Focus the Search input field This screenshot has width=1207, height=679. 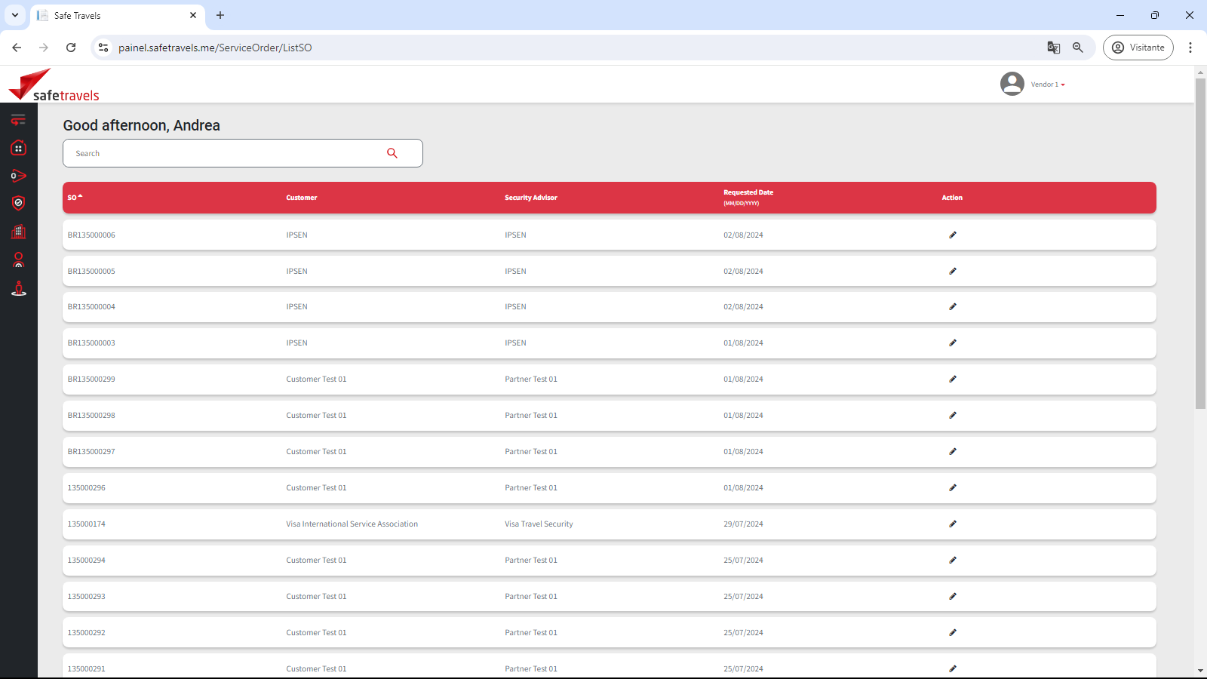(x=226, y=153)
